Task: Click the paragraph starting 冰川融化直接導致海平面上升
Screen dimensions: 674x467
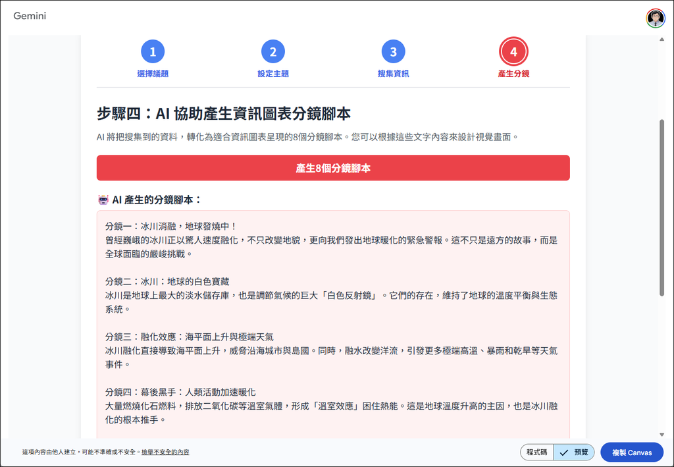Action: click(x=332, y=358)
